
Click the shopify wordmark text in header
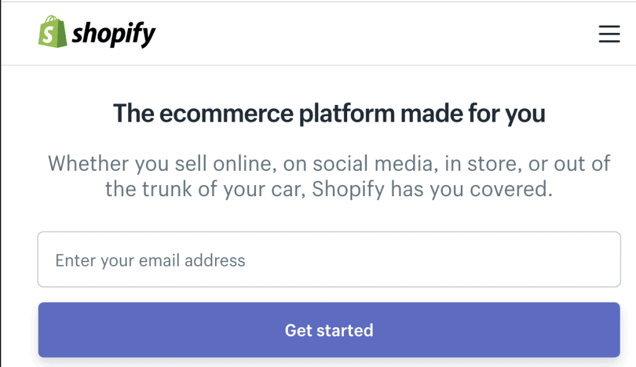click(114, 34)
